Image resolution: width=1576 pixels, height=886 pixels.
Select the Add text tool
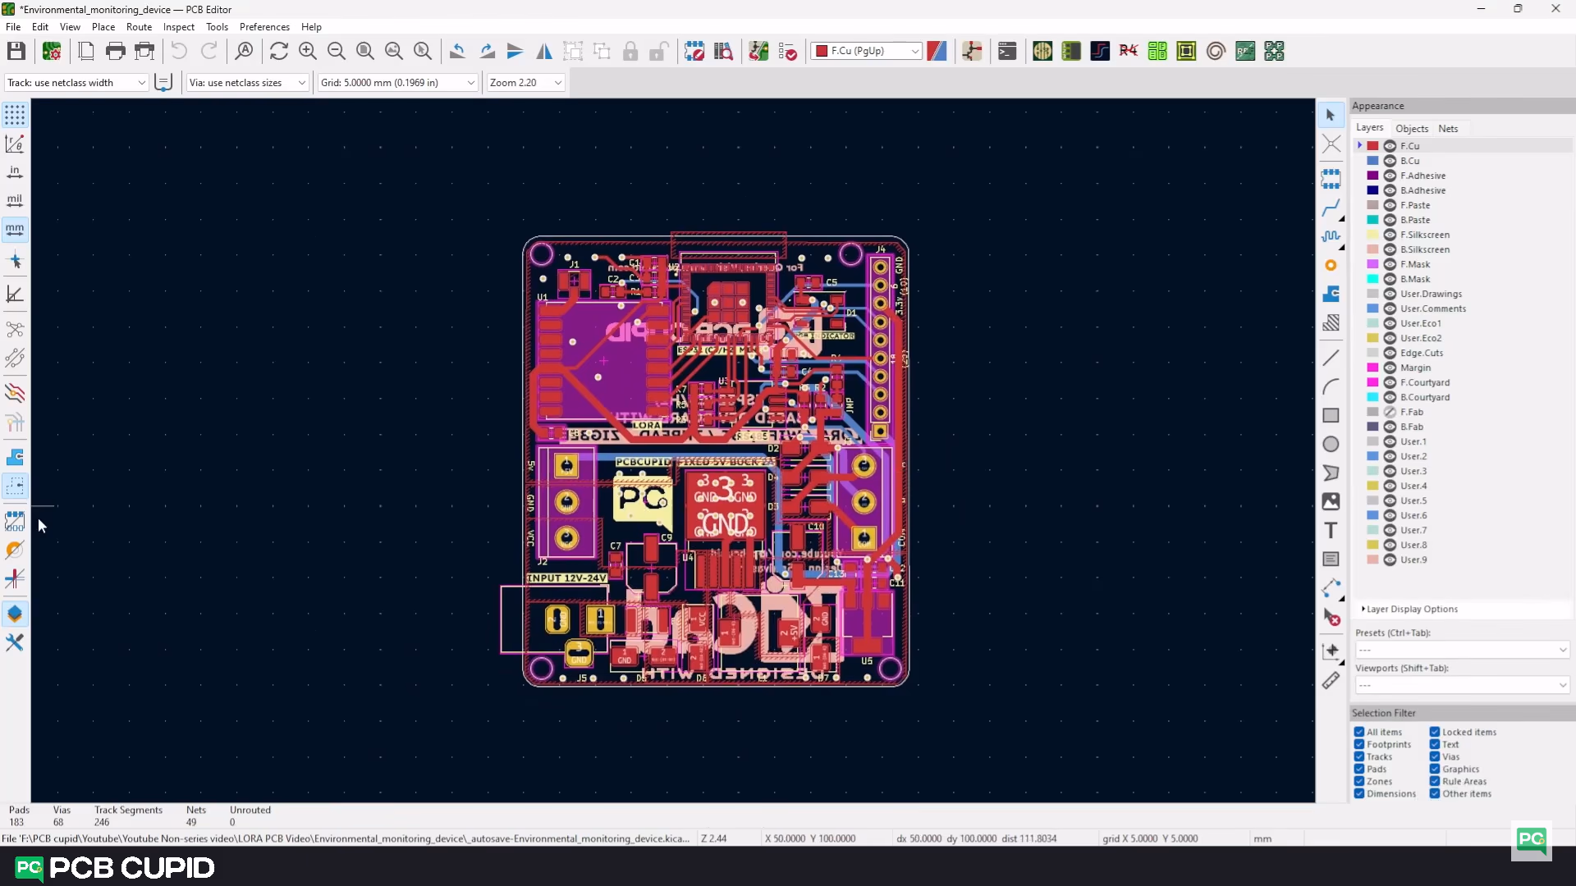[x=1331, y=530]
